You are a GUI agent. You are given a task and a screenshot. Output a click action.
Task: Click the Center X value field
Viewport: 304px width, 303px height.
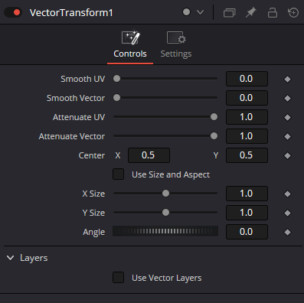[x=149, y=155]
